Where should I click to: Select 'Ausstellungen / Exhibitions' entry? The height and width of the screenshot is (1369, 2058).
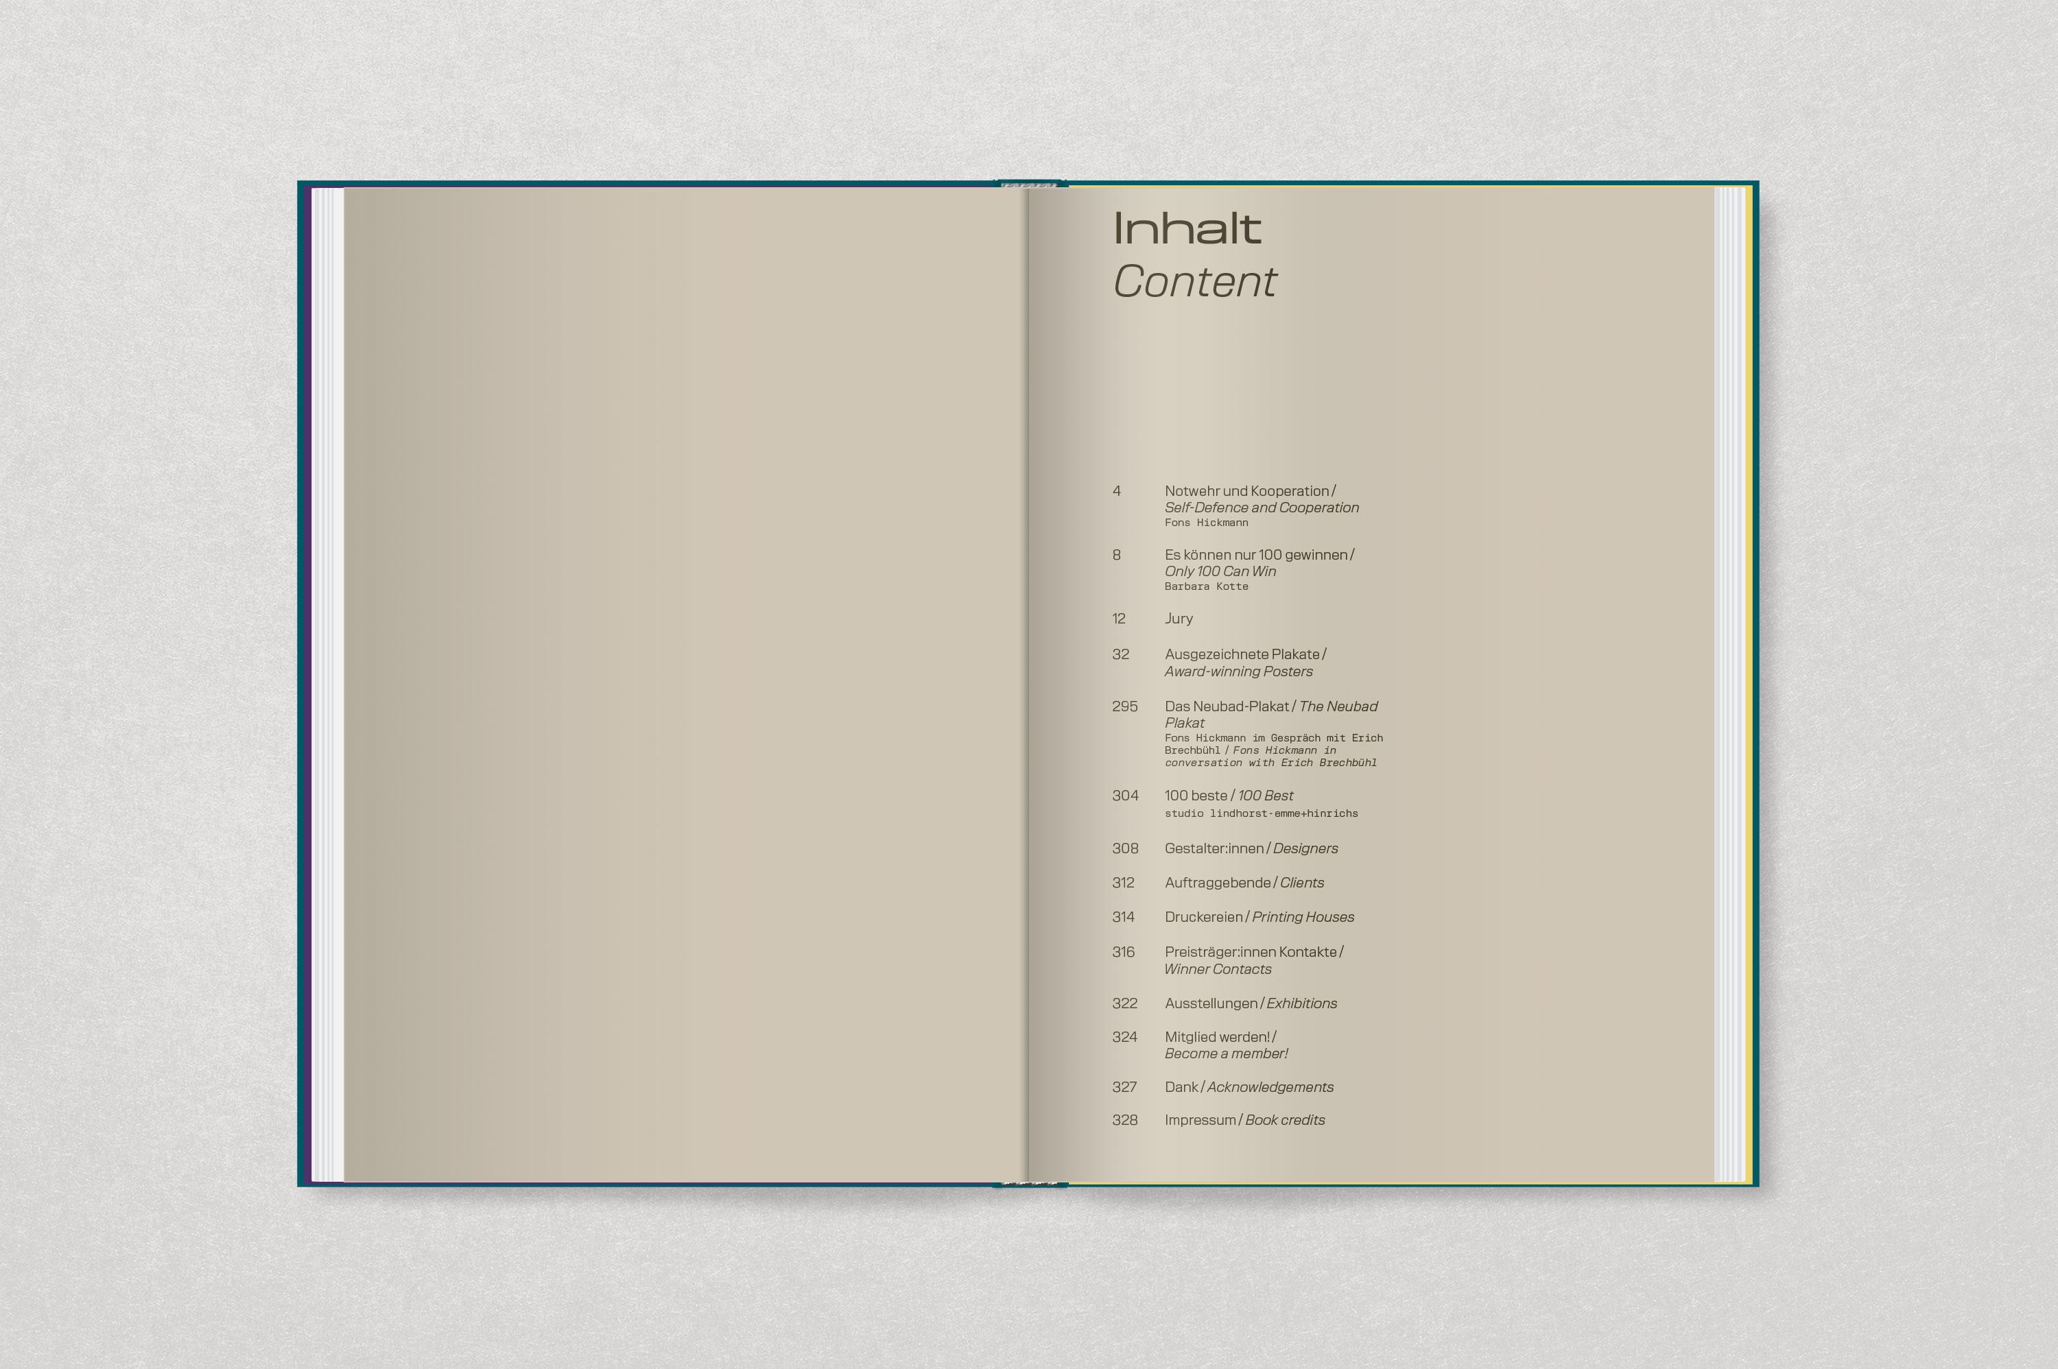1251,1003
